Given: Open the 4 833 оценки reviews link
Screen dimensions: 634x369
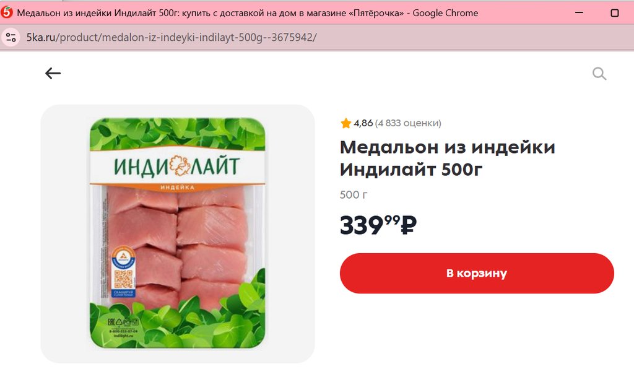Looking at the screenshot, I should coord(408,123).
